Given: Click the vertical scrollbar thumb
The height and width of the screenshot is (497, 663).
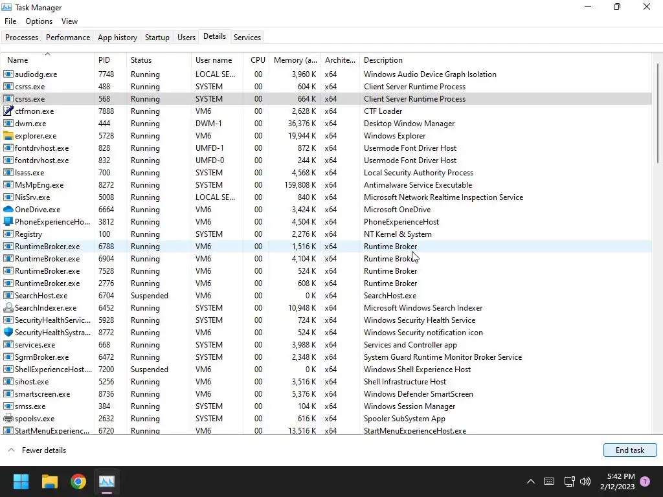Looking at the screenshot, I should 658,113.
